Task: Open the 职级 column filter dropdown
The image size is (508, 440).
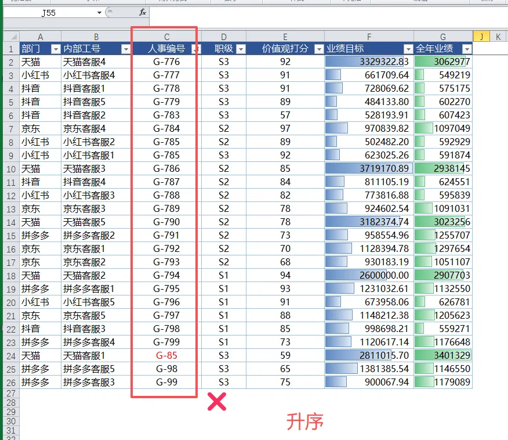Action: coord(241,49)
